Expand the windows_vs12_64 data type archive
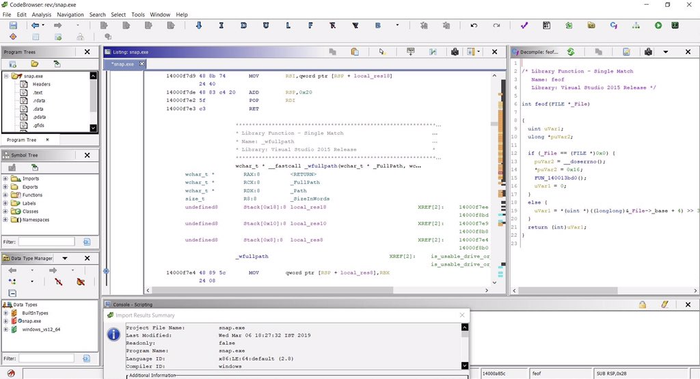The image size is (700, 379). tap(5, 329)
